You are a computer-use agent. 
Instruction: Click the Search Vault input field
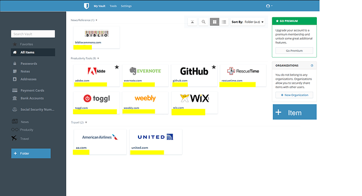(x=33, y=34)
